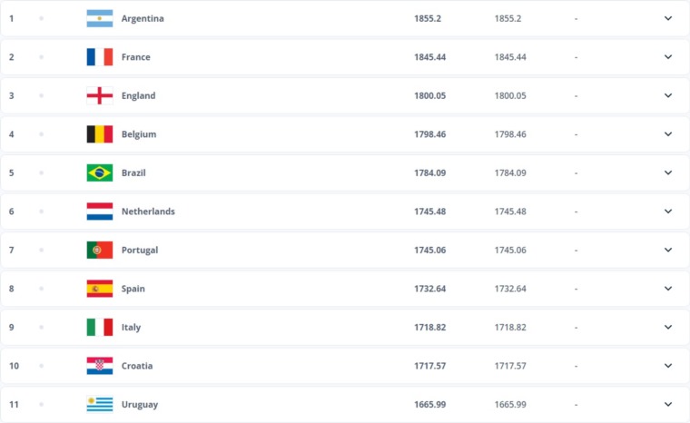Click the Portugal flag icon
This screenshot has width=690, height=423.
tap(100, 250)
